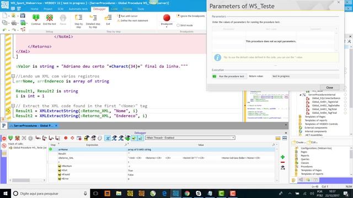Click the New document icon

pyautogui.click(x=5, y=15)
